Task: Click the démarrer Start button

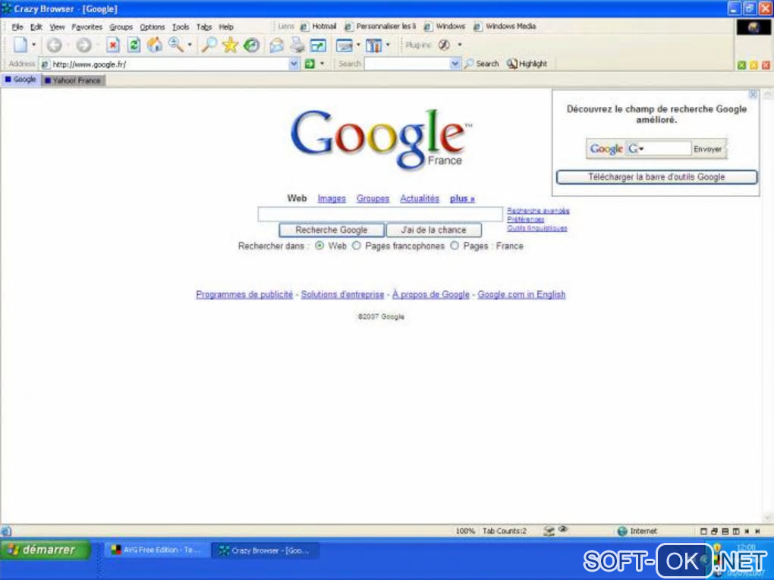Action: [46, 550]
